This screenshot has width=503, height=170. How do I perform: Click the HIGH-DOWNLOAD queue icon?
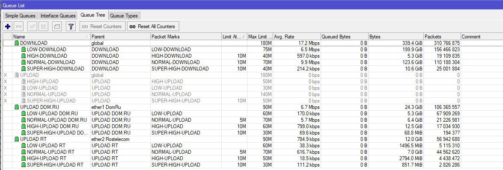tap(24, 56)
